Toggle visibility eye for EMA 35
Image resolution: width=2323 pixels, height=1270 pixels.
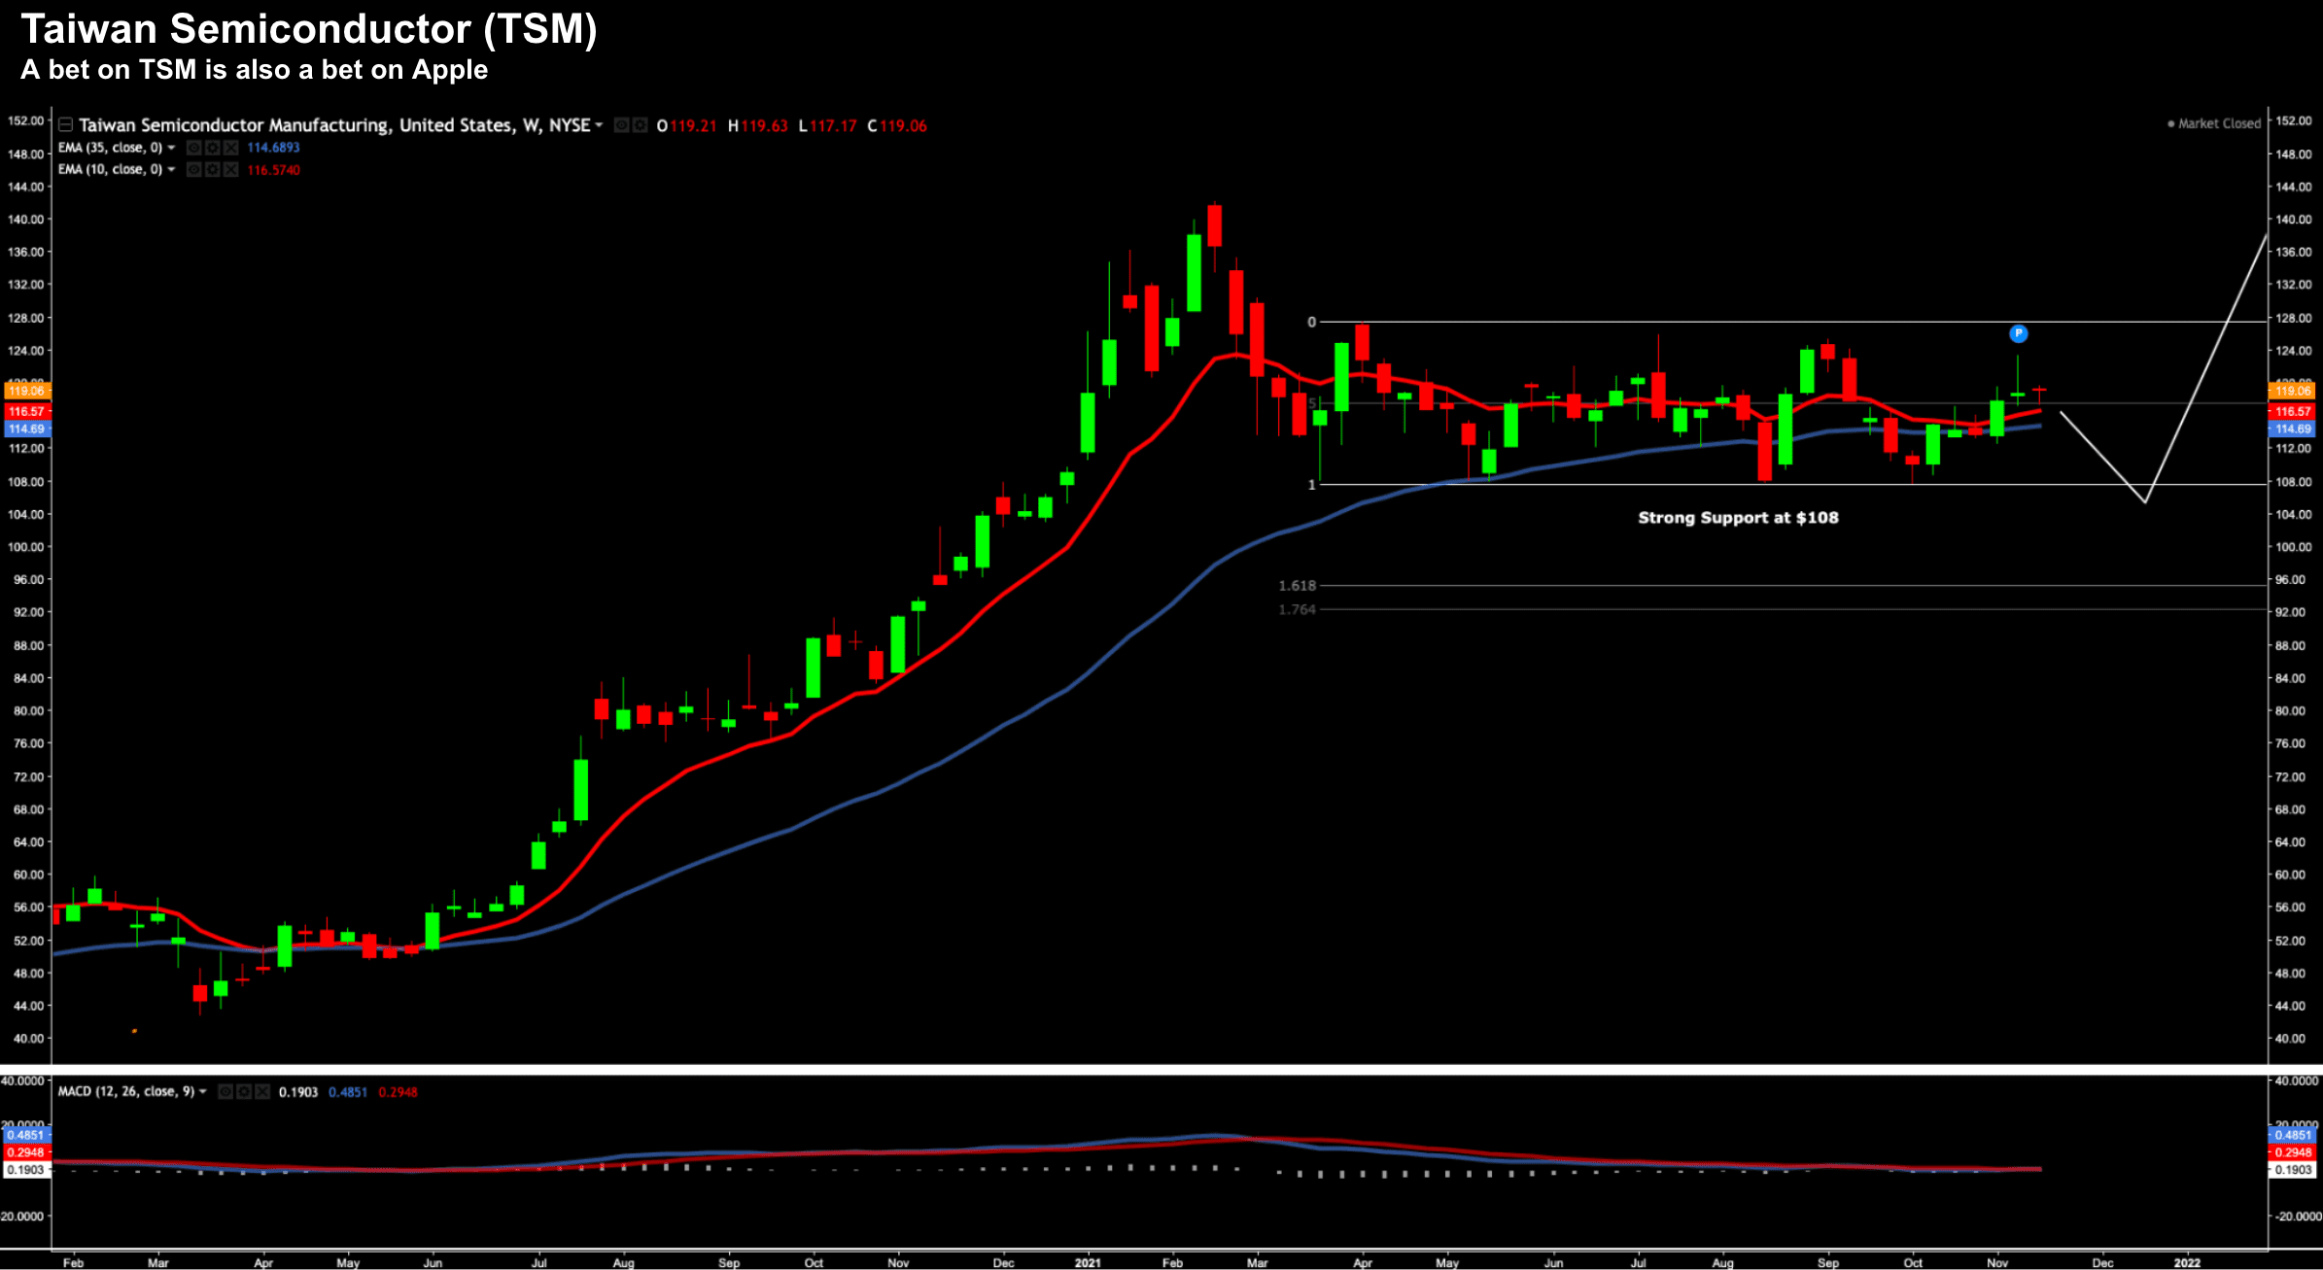click(x=193, y=148)
